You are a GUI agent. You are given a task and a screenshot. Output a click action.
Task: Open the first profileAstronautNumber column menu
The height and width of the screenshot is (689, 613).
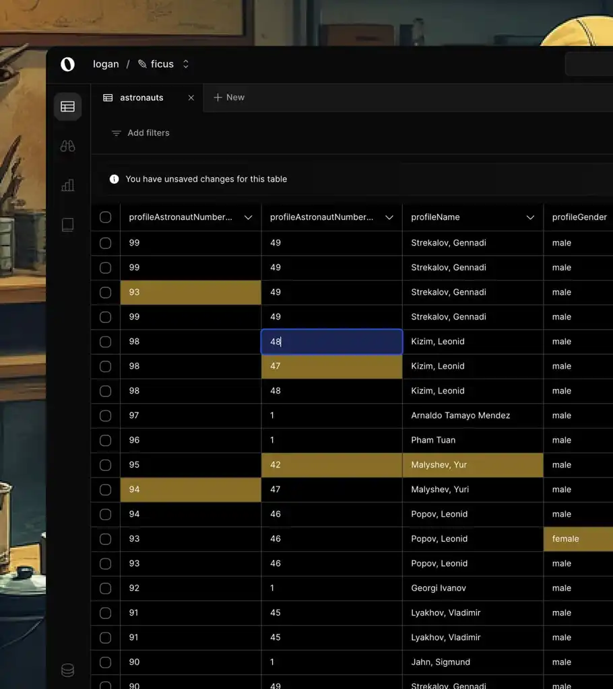pos(248,217)
